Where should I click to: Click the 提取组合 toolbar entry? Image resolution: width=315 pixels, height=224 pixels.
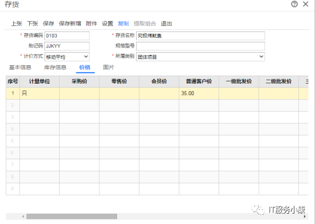(x=145, y=23)
